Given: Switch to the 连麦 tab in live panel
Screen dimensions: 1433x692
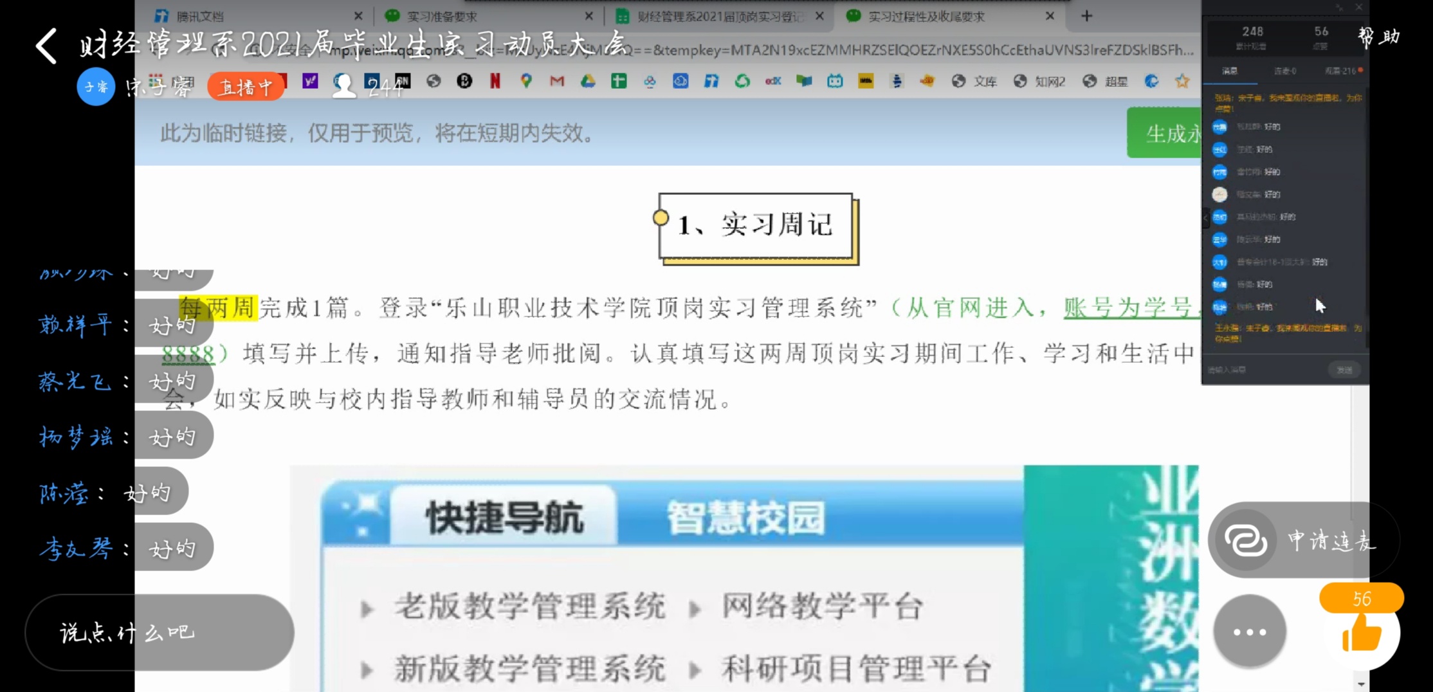Looking at the screenshot, I should [1285, 71].
